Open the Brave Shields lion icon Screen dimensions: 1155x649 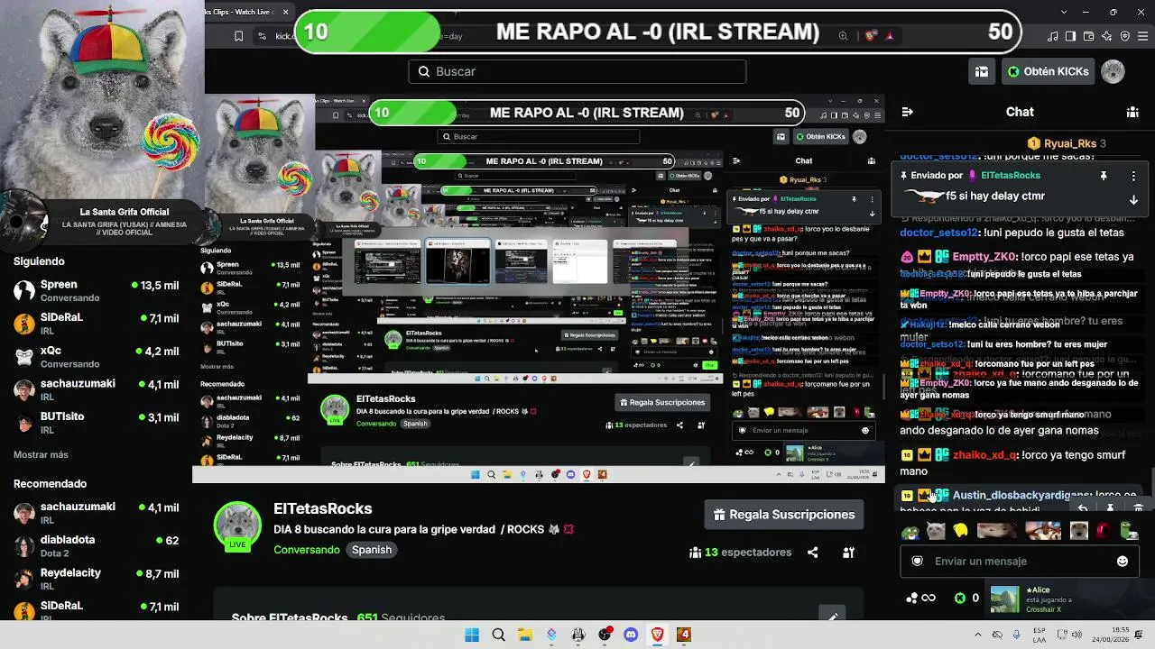coord(871,36)
